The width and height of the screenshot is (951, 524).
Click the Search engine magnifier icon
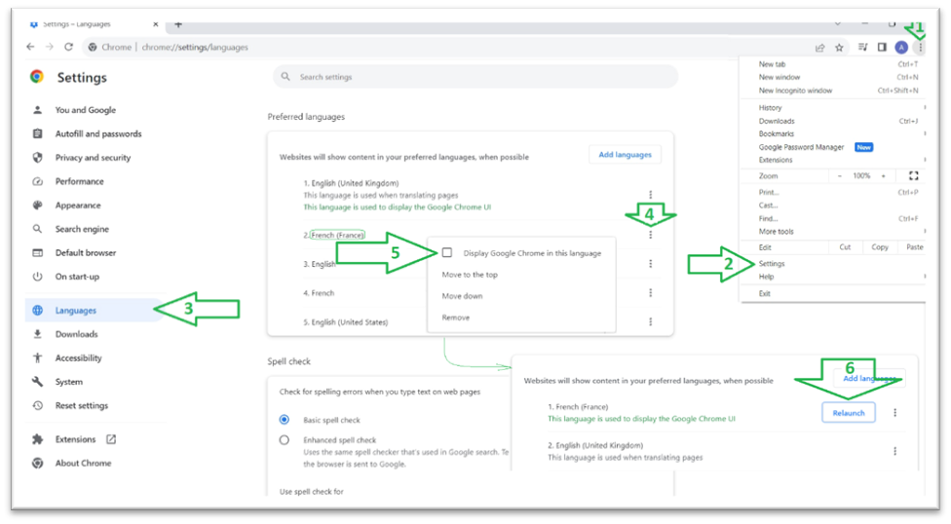tap(38, 229)
